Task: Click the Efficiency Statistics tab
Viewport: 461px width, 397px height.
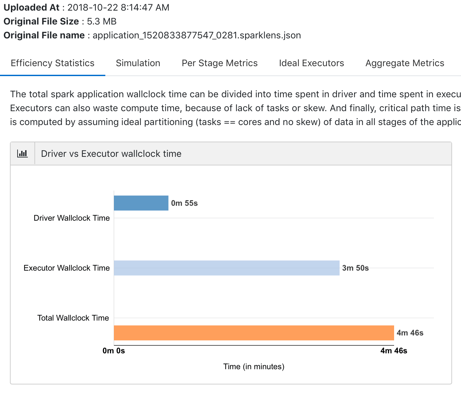Action: click(x=52, y=63)
